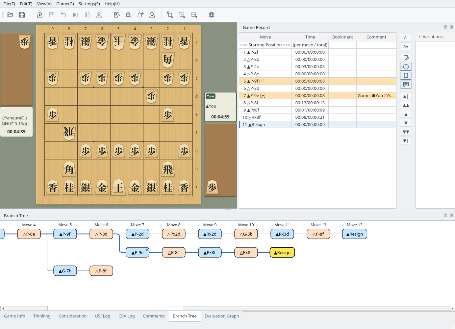Select move 3 ▲P-2e in Game Record

[x=317, y=66]
